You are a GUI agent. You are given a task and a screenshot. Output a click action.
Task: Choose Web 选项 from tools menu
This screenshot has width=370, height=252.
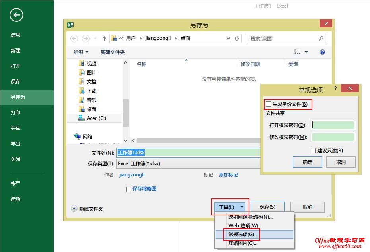pyautogui.click(x=254, y=226)
